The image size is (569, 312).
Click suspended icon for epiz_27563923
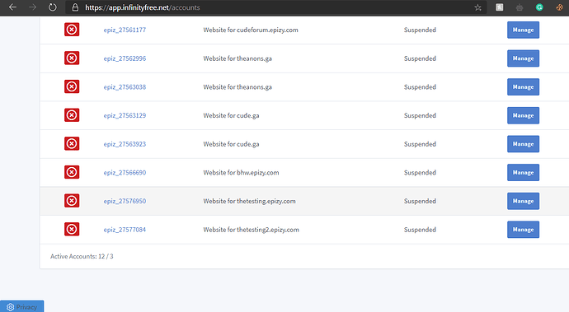[72, 143]
